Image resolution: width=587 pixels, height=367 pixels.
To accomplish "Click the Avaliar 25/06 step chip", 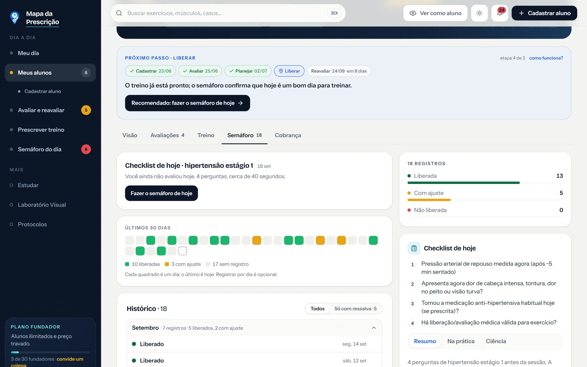I will [200, 71].
